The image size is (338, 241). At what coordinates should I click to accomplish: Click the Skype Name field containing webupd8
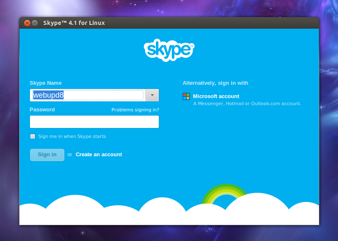[x=88, y=95]
